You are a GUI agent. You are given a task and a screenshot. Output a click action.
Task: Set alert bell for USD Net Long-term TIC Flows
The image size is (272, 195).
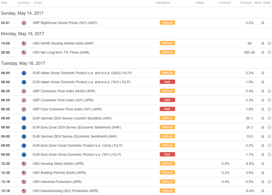coord(263,52)
